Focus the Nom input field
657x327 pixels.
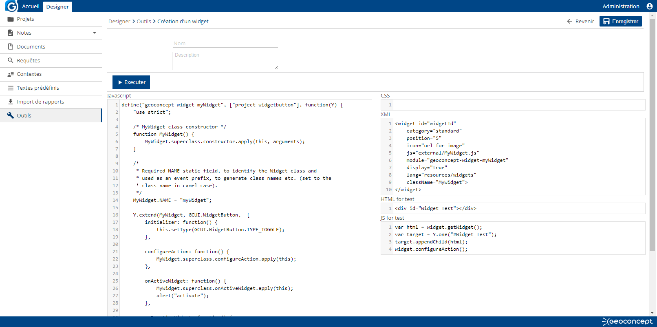pos(225,44)
